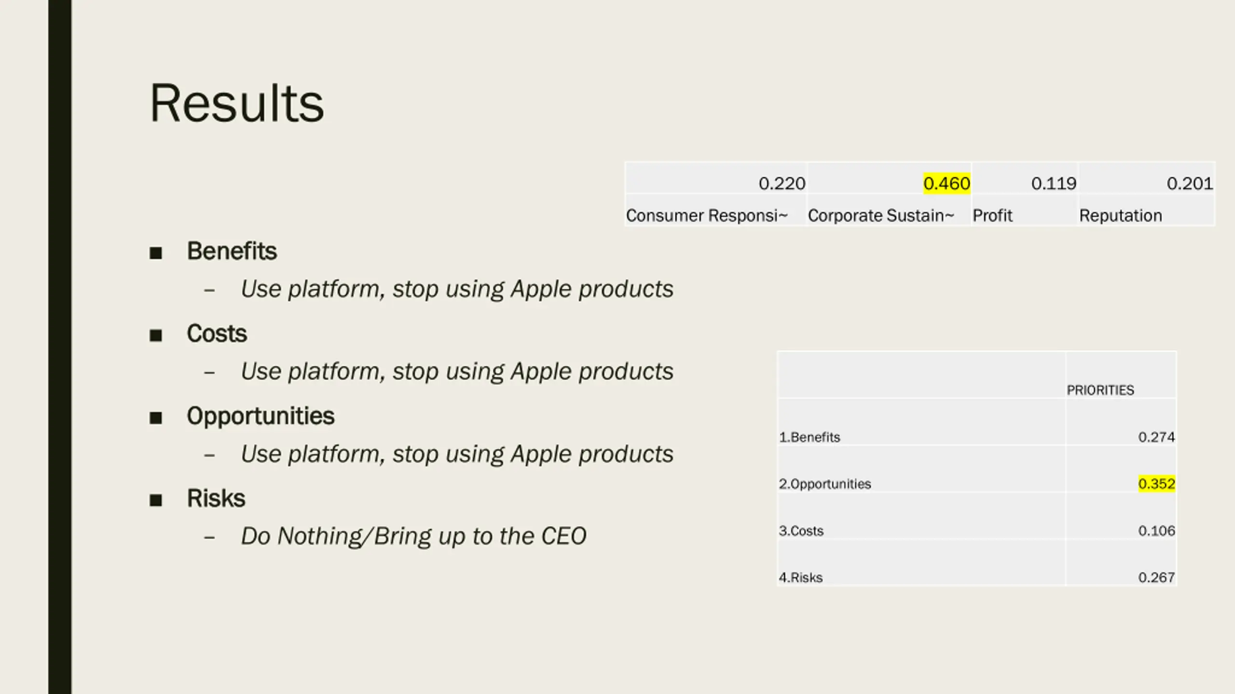Click the Costs bullet heading
The height and width of the screenshot is (694, 1235).
click(217, 334)
